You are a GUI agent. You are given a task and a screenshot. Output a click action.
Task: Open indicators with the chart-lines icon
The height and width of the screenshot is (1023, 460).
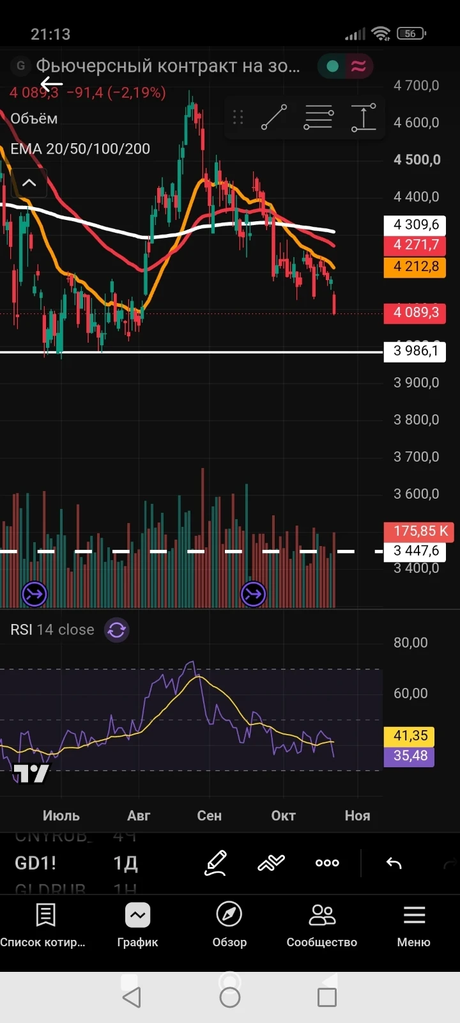(271, 863)
